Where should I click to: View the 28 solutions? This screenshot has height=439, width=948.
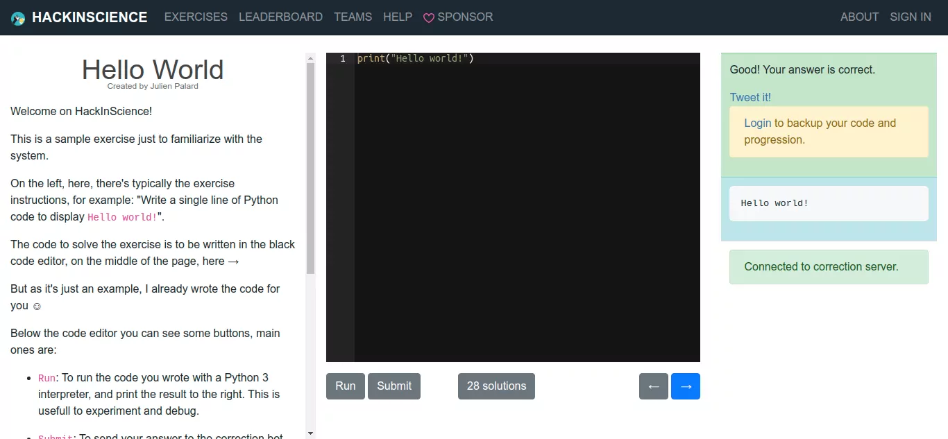[496, 386]
